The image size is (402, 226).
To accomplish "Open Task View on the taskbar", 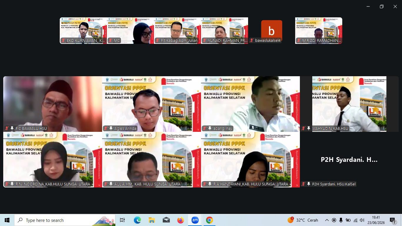I will coord(122,220).
